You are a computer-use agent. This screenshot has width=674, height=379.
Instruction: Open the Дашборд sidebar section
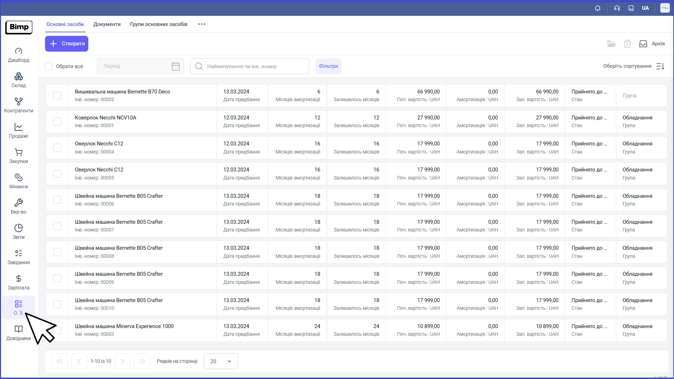pyautogui.click(x=19, y=55)
